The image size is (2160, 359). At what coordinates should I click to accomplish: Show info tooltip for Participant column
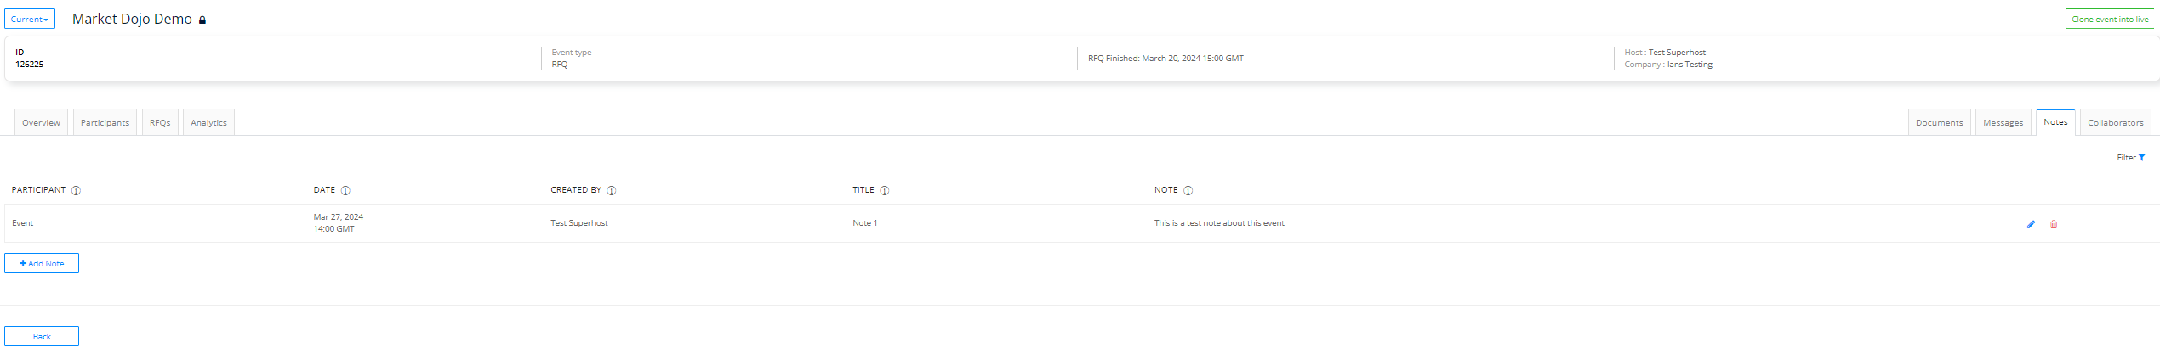(x=76, y=190)
